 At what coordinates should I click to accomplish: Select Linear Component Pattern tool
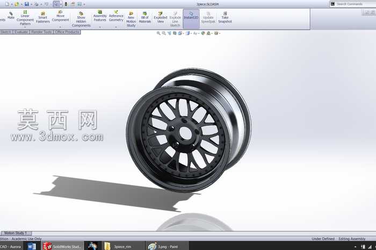coord(25,18)
